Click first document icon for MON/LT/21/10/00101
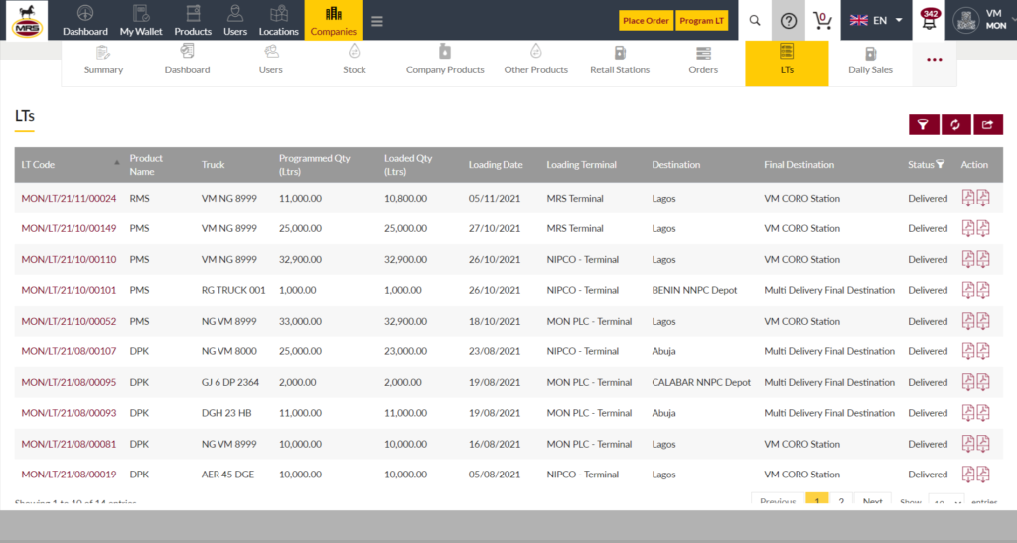Viewport: 1017px width, 543px height. 967,290
